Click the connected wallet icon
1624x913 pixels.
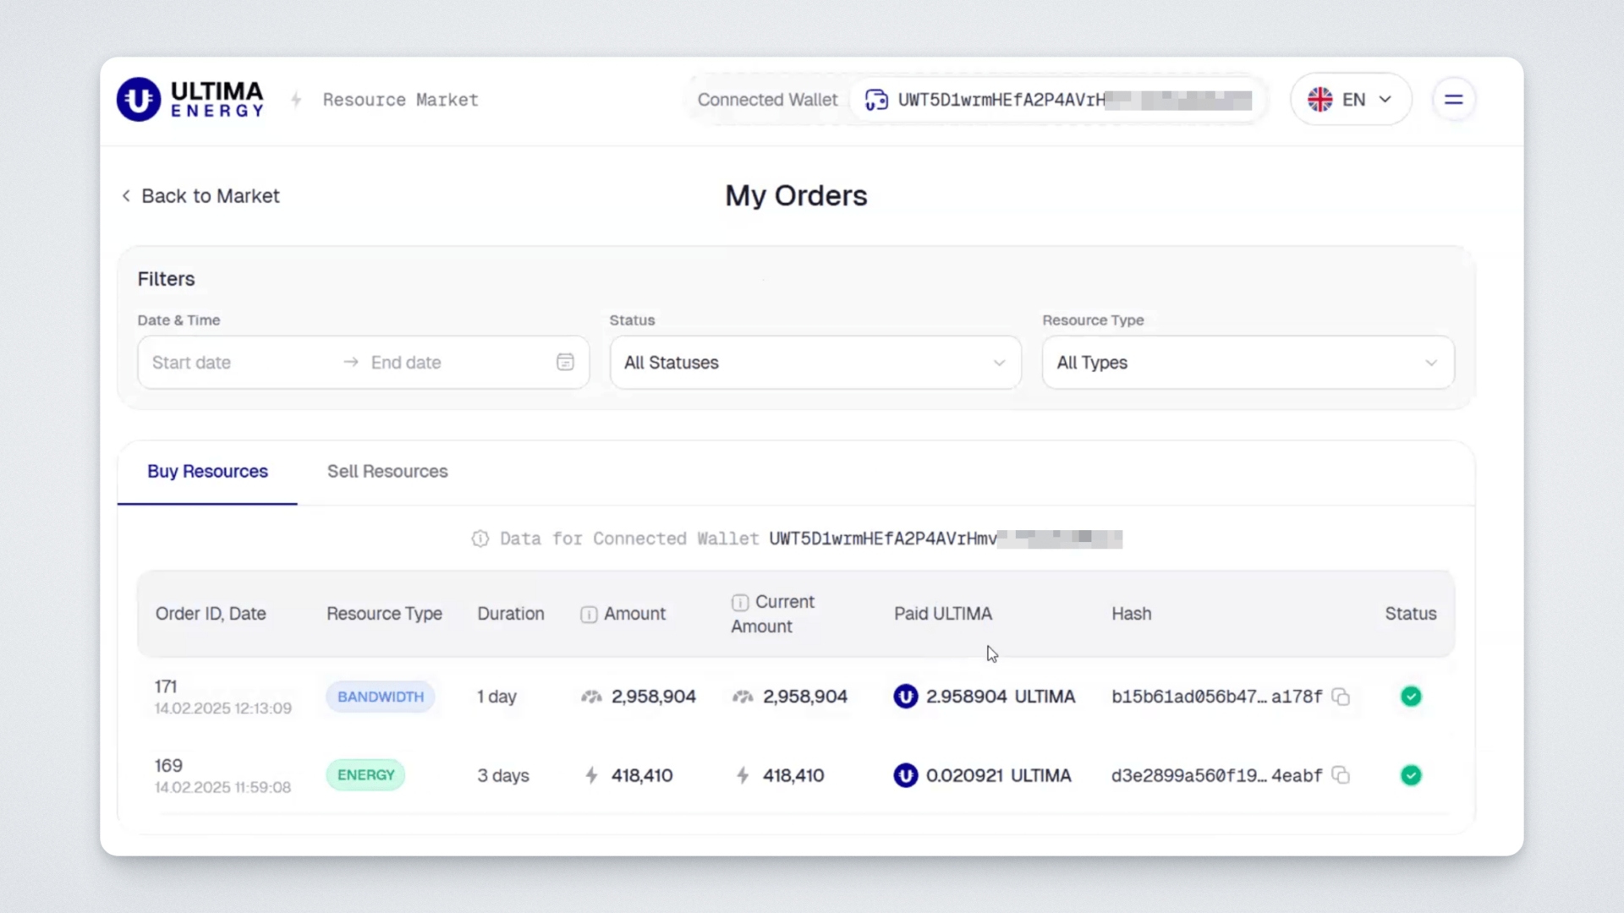(876, 100)
